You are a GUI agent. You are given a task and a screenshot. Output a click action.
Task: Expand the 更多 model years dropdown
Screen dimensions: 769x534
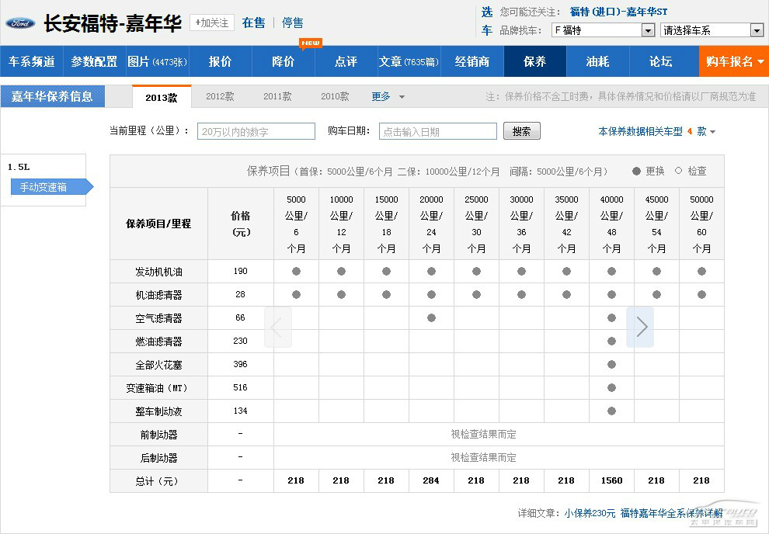[388, 97]
